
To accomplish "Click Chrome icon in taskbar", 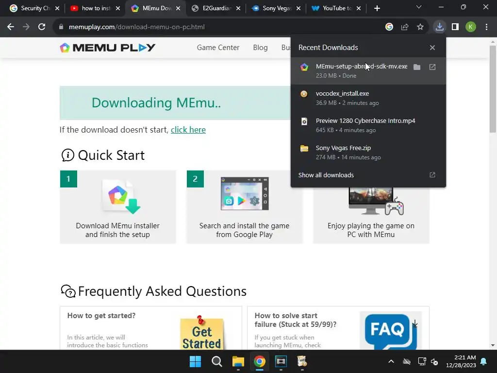I will pos(259,361).
